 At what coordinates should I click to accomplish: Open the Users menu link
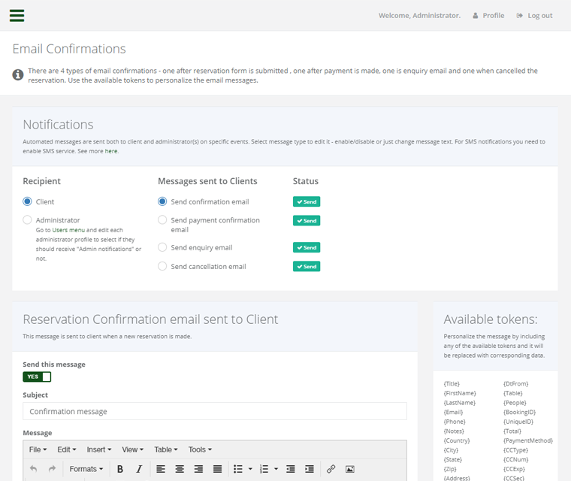(68, 230)
